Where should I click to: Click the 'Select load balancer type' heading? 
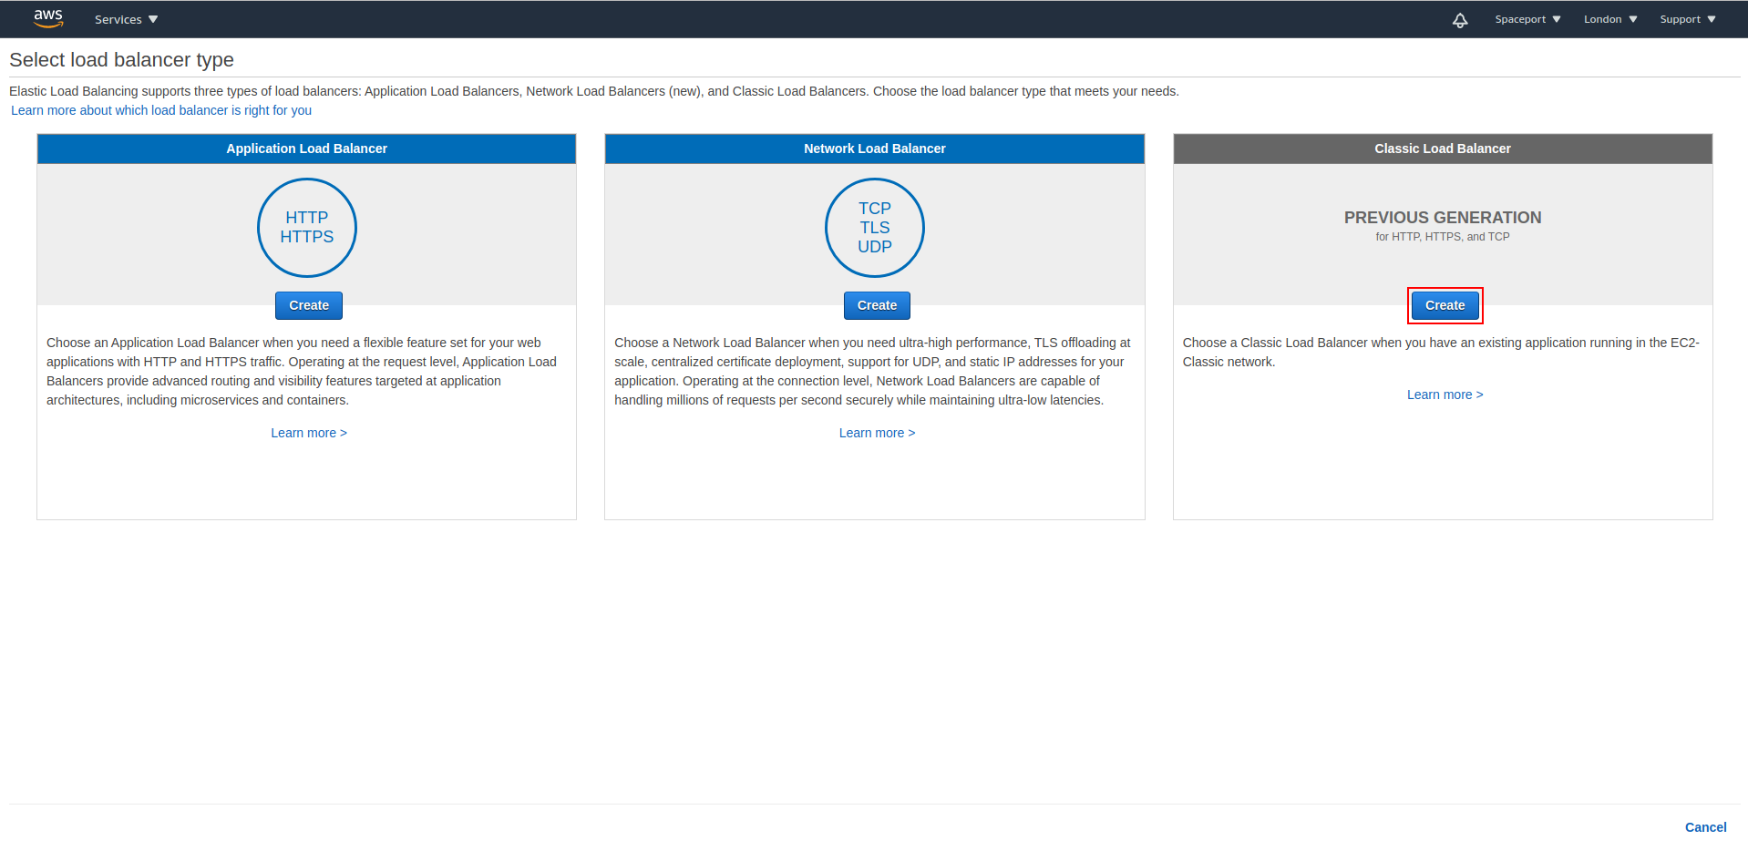pos(121,60)
